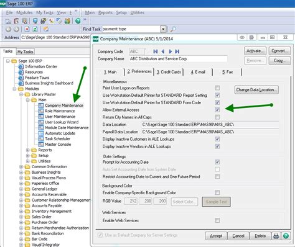295x247 pixels.
Task: Click the Home icon in the navigation toolbar
Action: (x=46, y=29)
